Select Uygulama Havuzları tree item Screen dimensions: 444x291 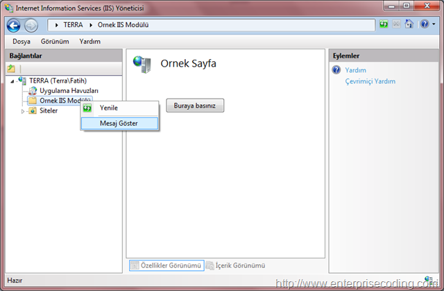(x=69, y=91)
